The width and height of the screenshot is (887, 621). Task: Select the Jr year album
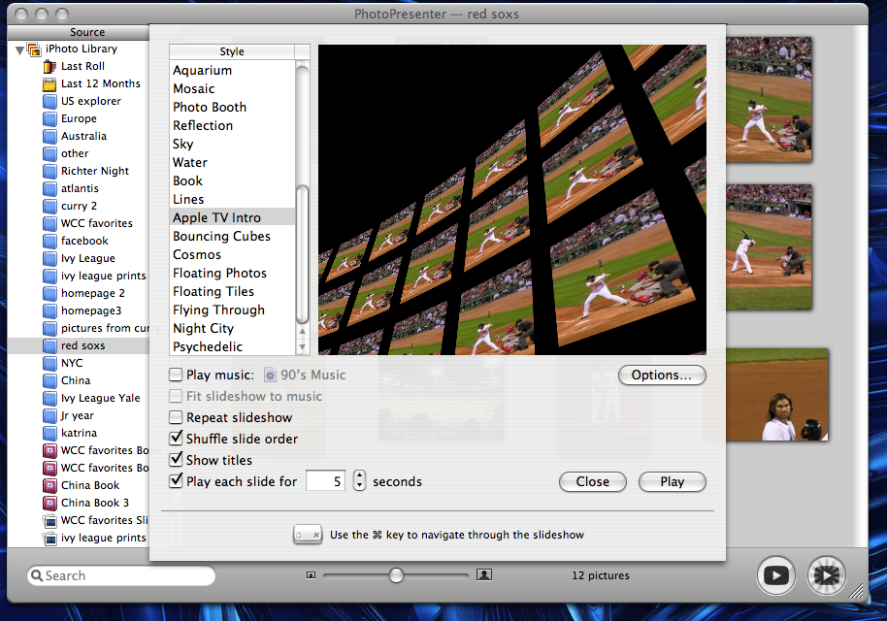(x=79, y=415)
